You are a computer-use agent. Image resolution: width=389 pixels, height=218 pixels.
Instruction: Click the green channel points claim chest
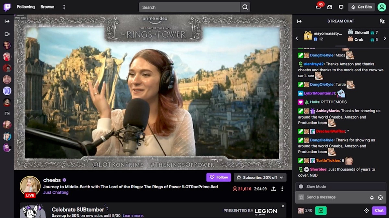point(321,211)
